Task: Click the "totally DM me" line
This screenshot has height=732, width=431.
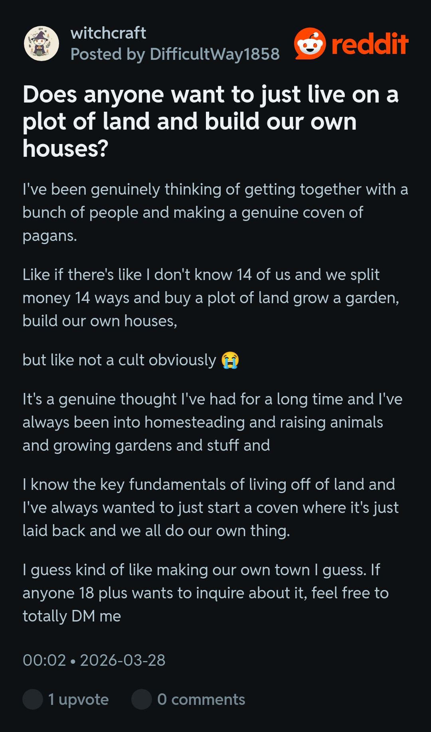Action: (x=72, y=616)
